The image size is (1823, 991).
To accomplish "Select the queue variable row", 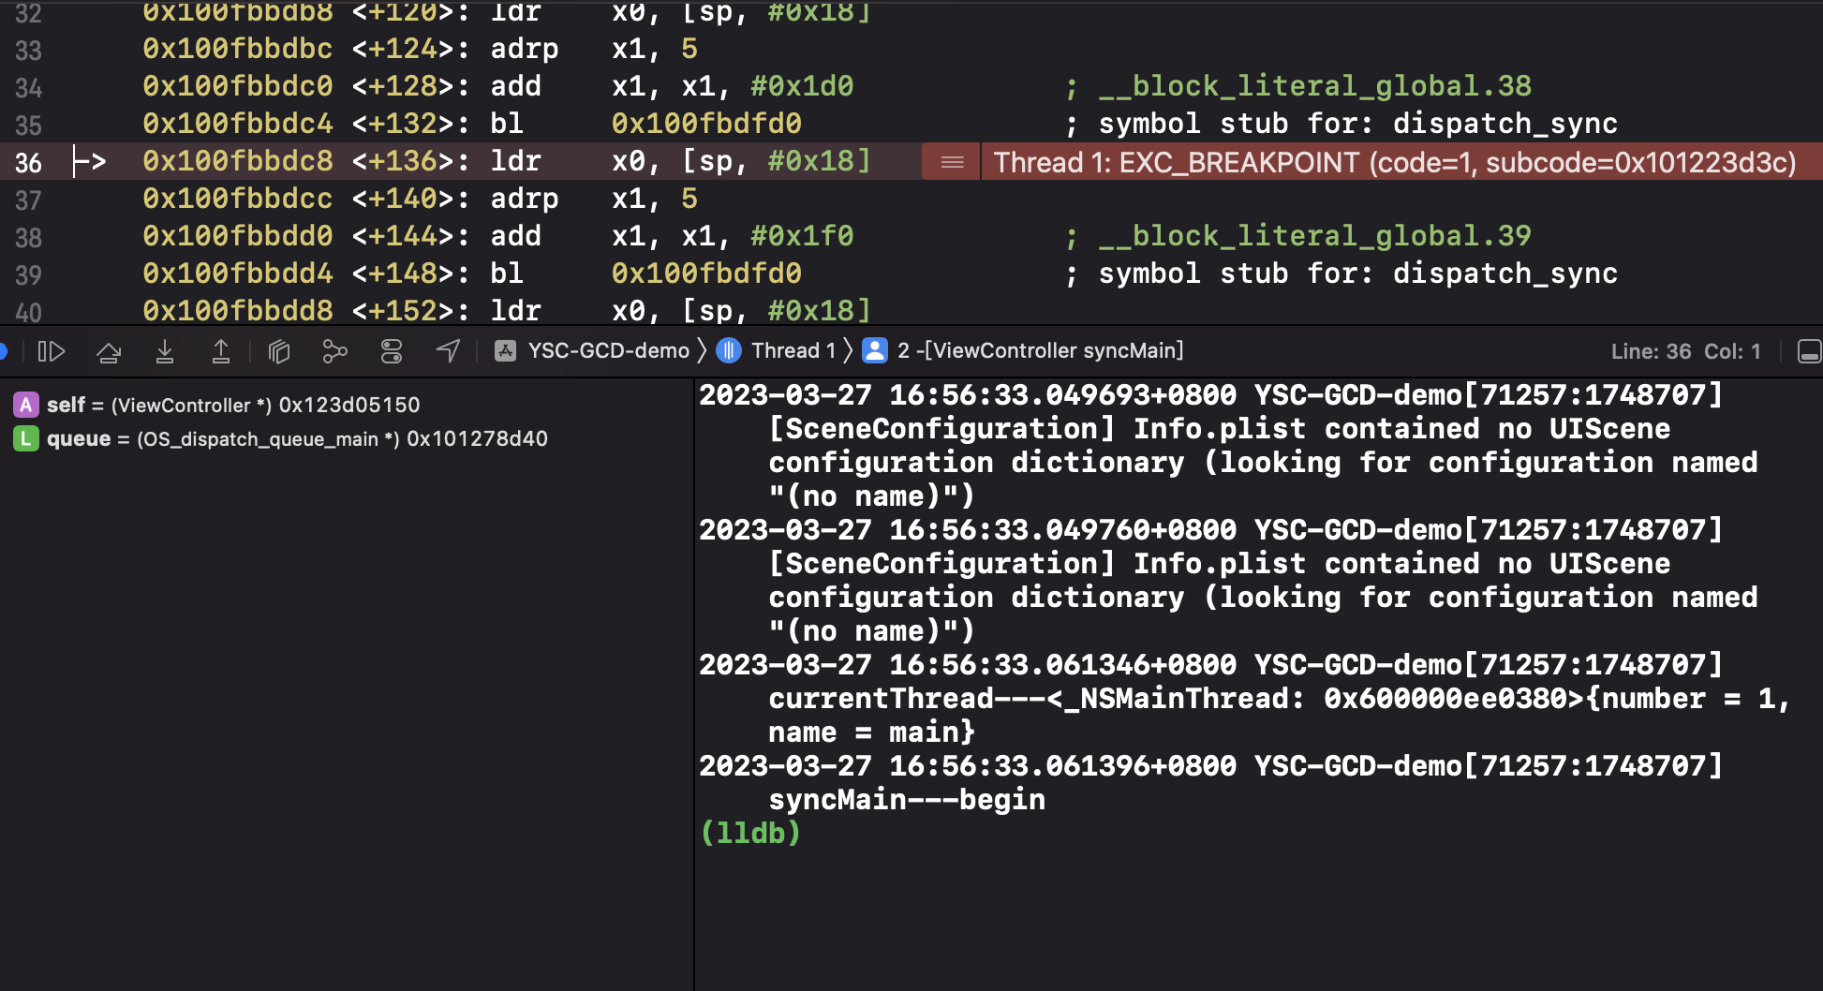I will pyautogui.click(x=347, y=438).
